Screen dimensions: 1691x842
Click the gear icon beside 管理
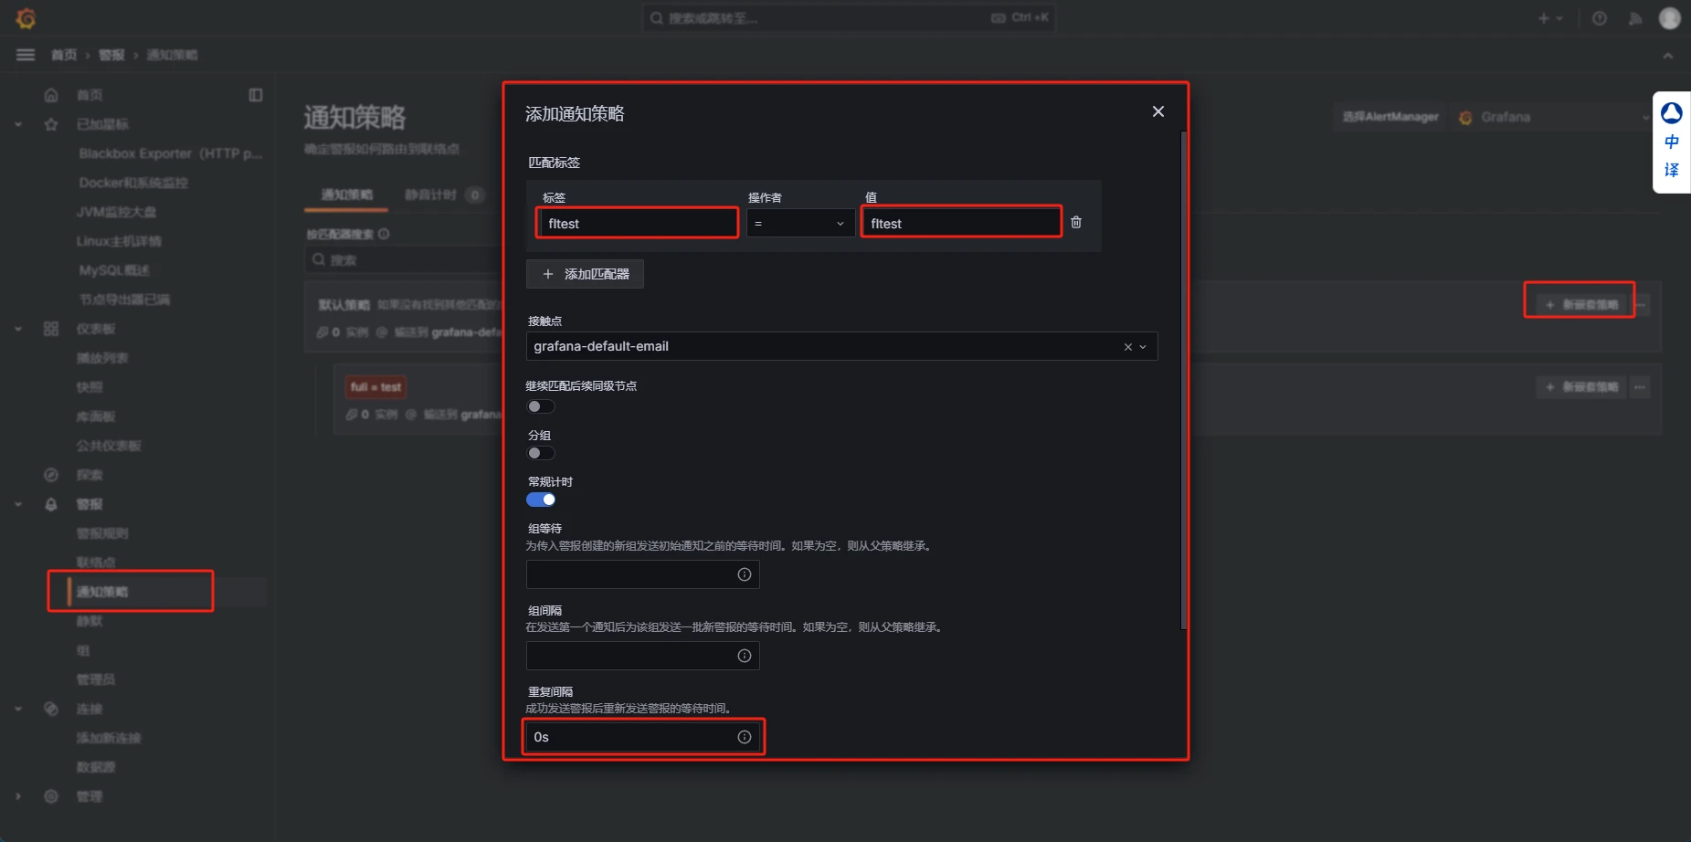tap(51, 796)
